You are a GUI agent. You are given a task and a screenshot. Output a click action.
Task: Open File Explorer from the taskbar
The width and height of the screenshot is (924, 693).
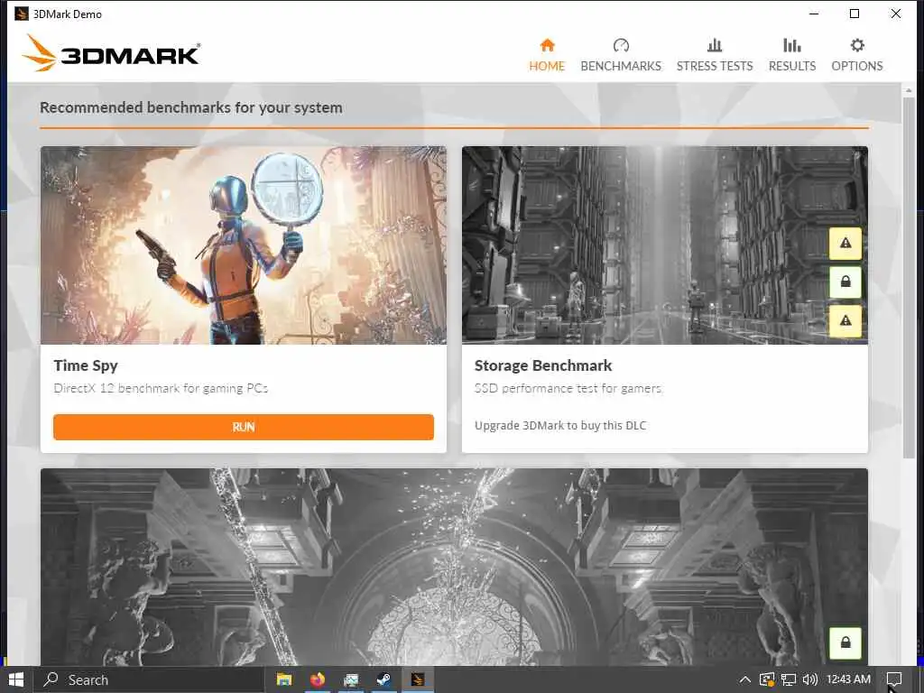coord(284,680)
